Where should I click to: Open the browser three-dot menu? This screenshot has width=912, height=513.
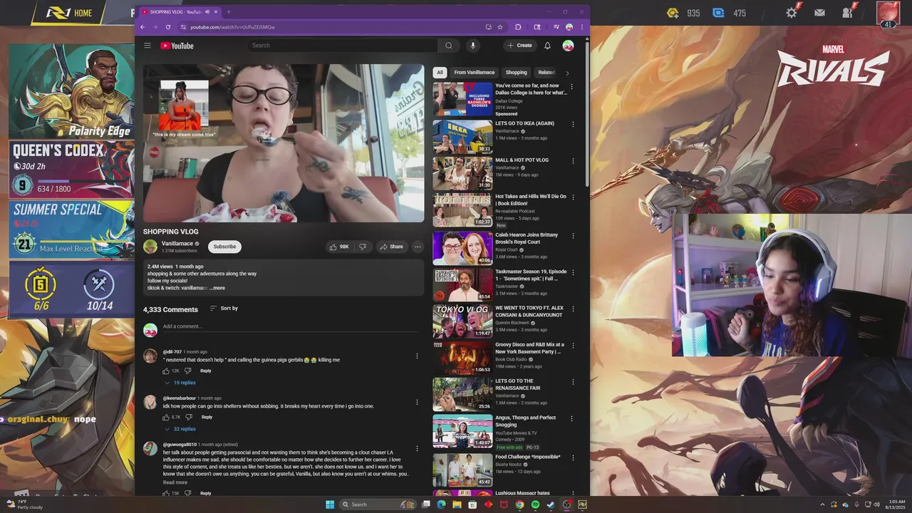[x=582, y=27]
